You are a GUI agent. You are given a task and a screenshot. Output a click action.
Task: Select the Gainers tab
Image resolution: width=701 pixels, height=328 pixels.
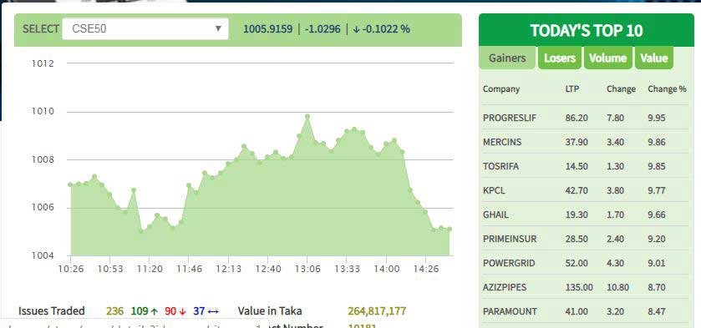pos(507,58)
